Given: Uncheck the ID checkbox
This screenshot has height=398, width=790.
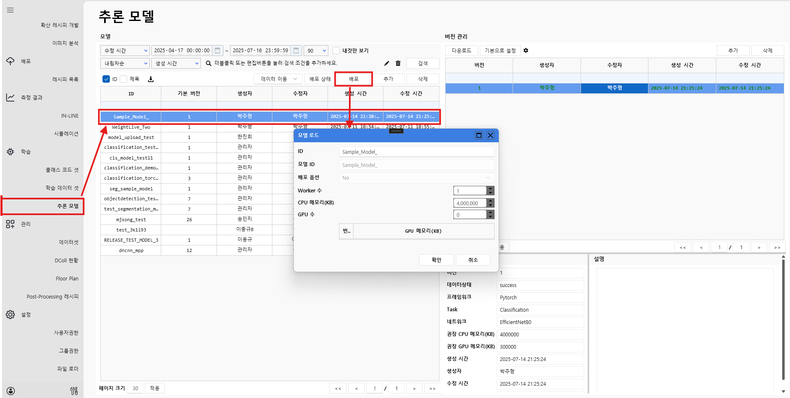Looking at the screenshot, I should tap(106, 79).
